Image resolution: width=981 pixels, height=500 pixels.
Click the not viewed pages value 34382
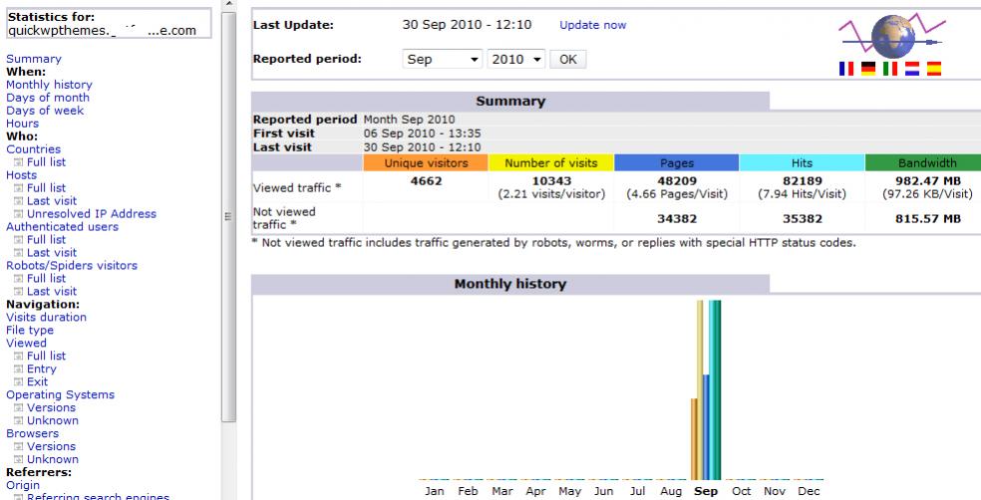click(677, 219)
